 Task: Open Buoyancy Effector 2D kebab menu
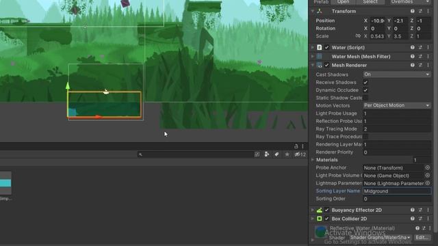(x=428, y=210)
